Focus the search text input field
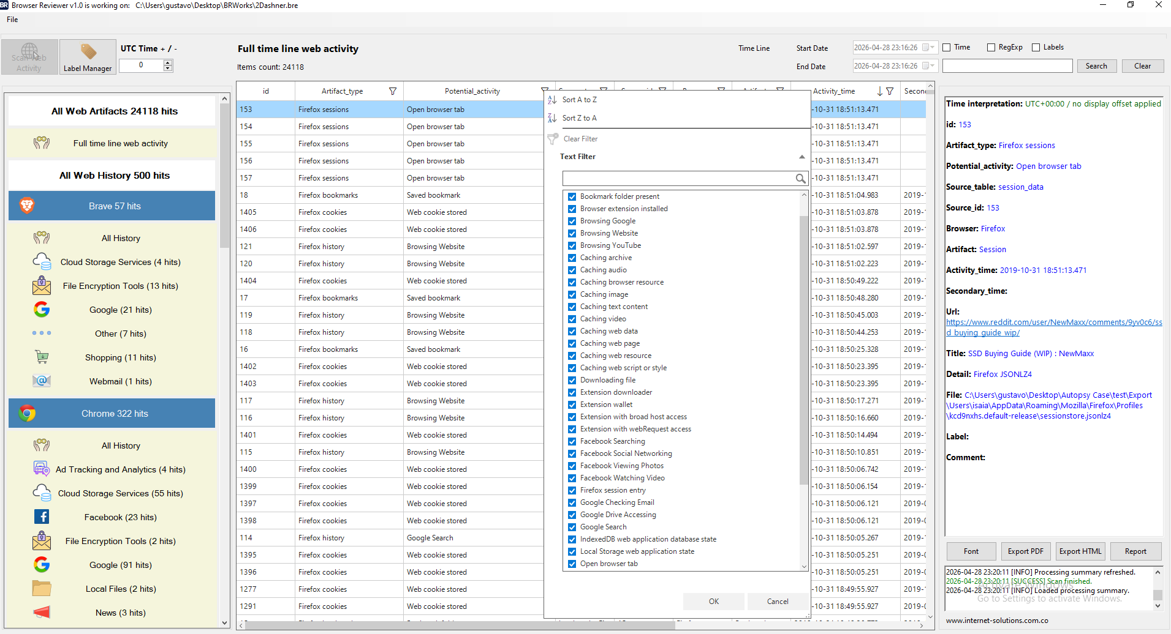 pyautogui.click(x=1007, y=66)
